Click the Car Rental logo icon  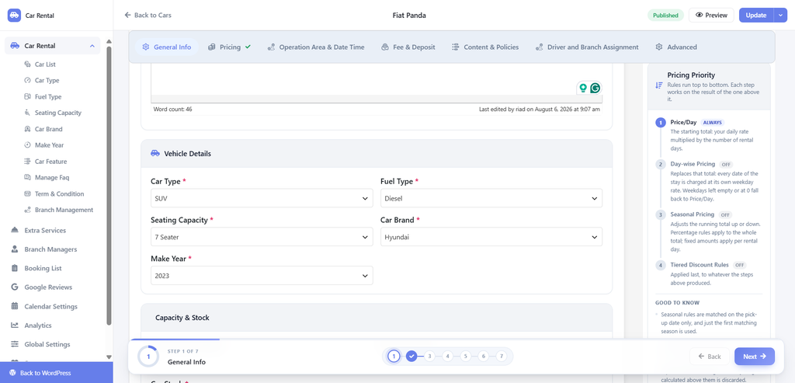(x=14, y=16)
